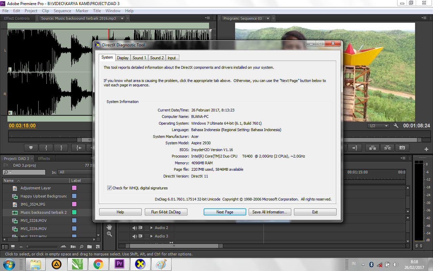
Task: Open the Sequence 03 dropdown arrow
Action: [x=268, y=18]
